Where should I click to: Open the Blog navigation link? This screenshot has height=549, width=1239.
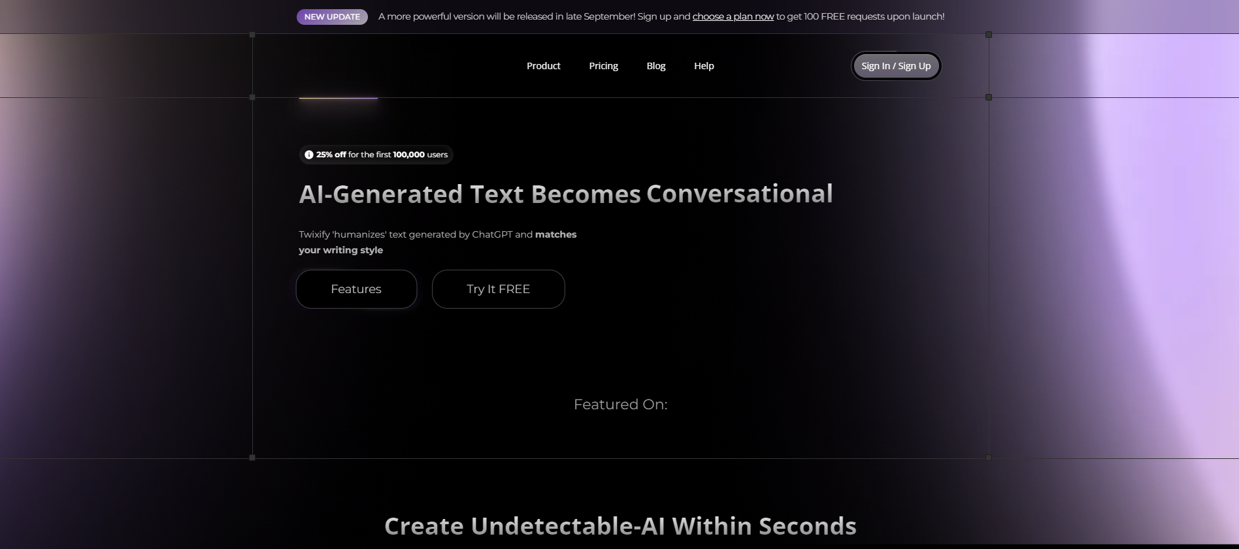656,66
